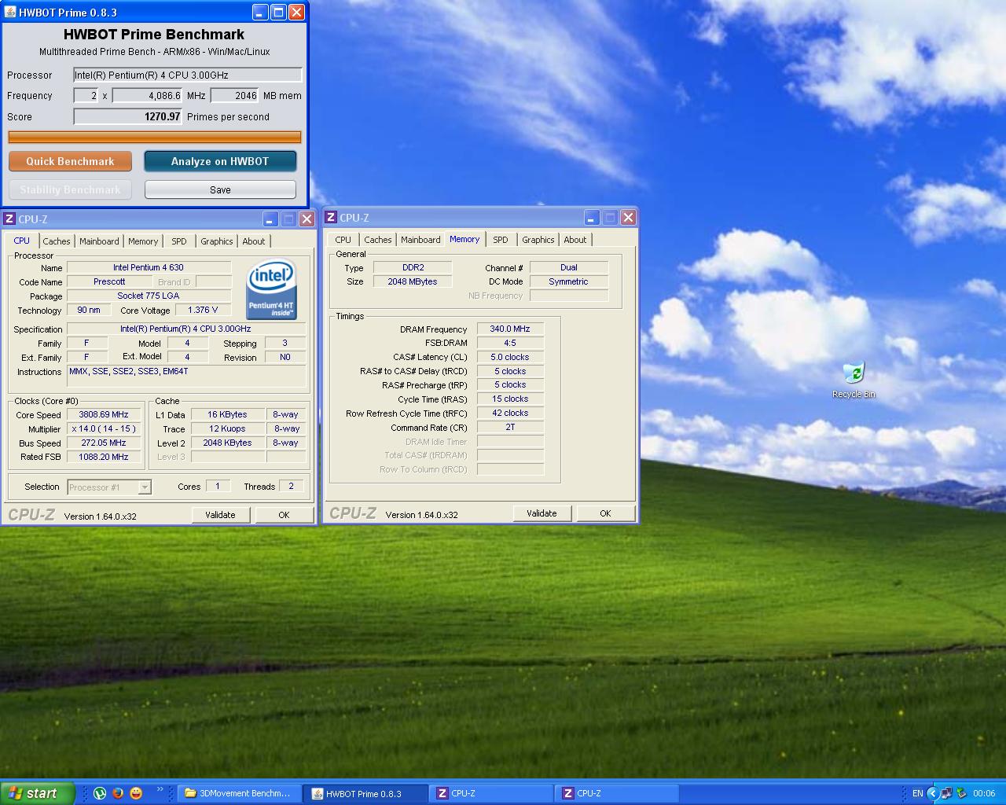Click the 2046 MB mem field
1006x805 pixels.
click(x=234, y=95)
